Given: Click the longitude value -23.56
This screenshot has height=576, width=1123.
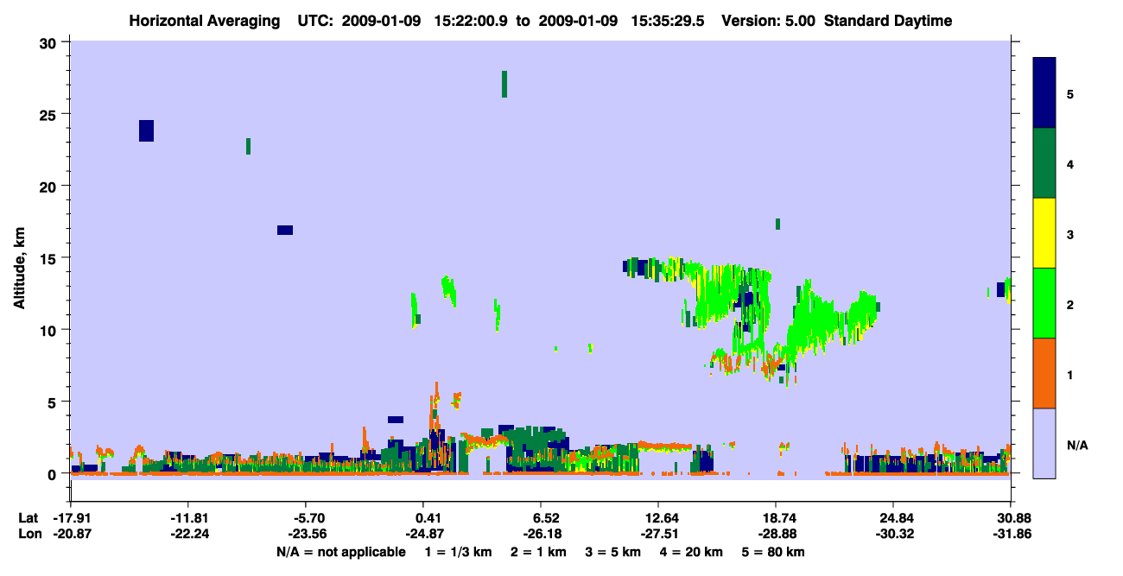Looking at the screenshot, I should 306,534.
